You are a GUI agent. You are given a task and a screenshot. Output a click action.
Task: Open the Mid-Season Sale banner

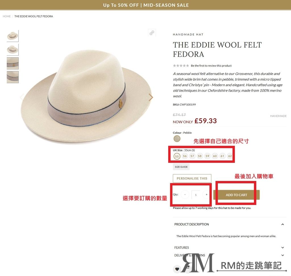(145, 5)
